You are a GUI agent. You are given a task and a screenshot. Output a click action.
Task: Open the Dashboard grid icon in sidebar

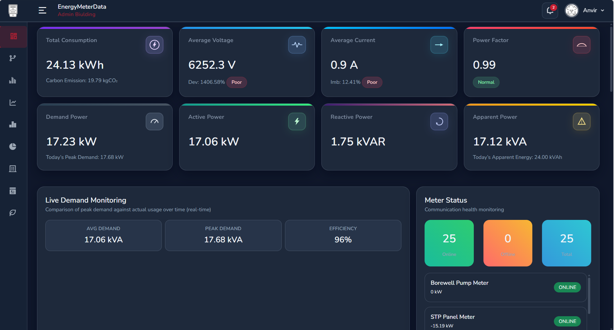[x=14, y=37]
